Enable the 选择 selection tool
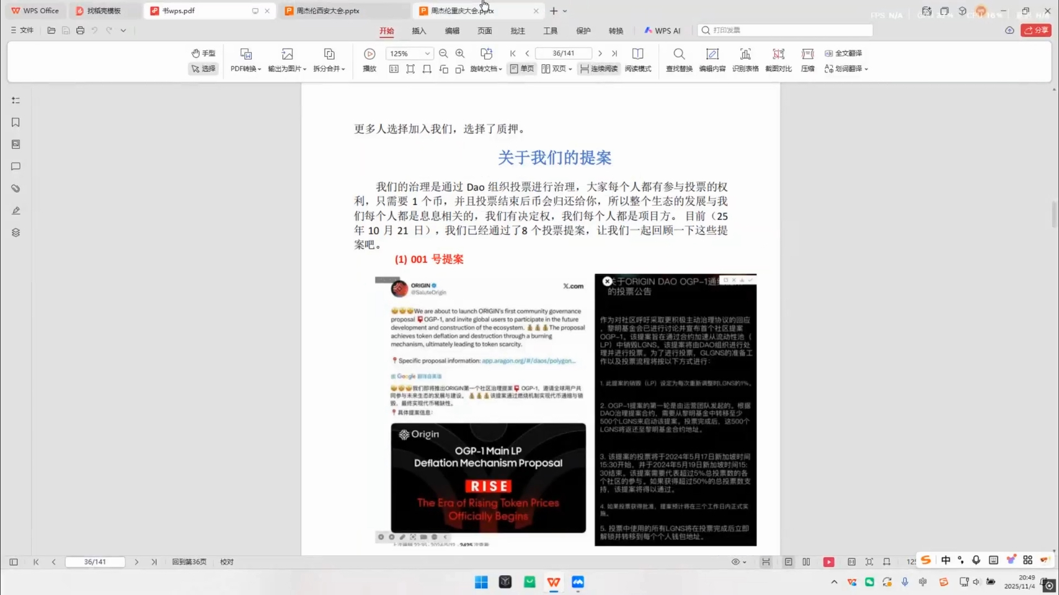 point(203,69)
